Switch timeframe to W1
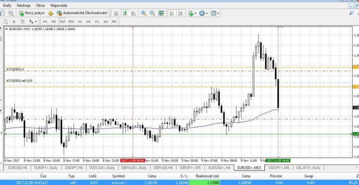This screenshot has width=359, height=185. click(106, 22)
